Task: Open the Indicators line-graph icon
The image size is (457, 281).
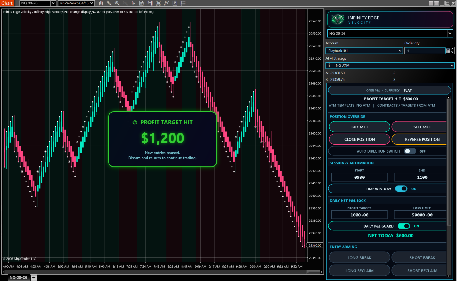Action: [167, 3]
